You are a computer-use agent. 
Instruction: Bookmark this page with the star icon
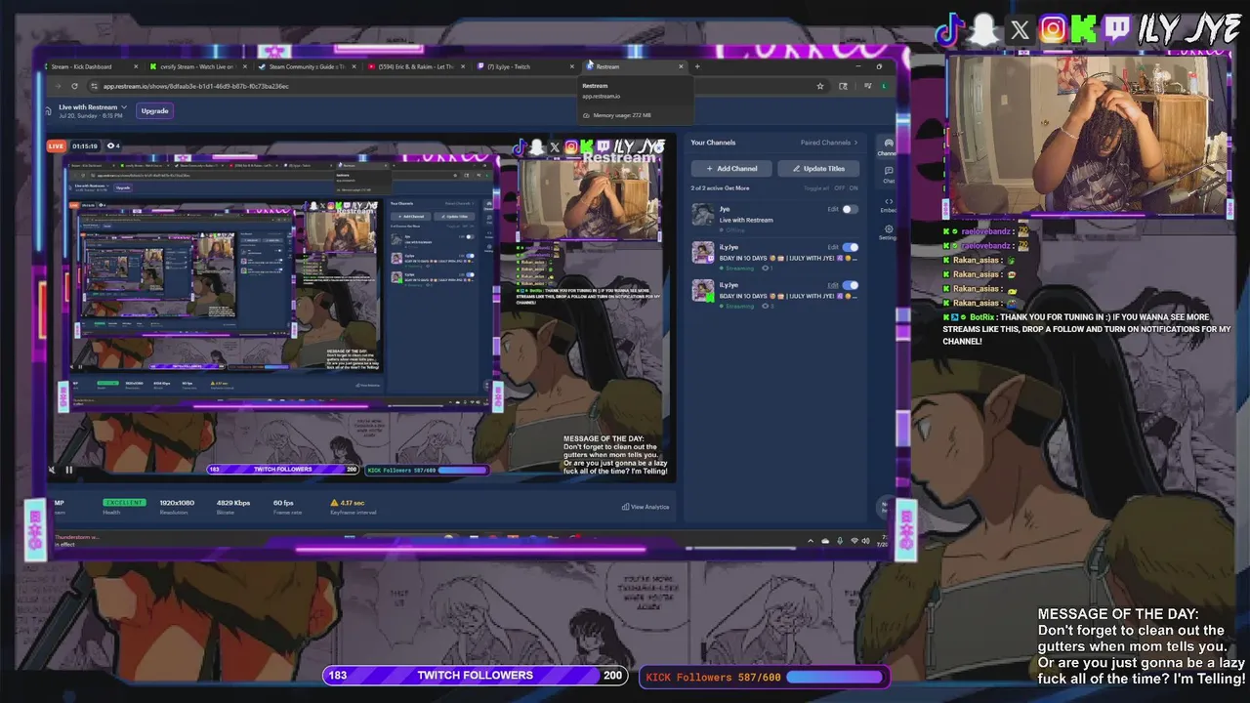click(x=820, y=86)
